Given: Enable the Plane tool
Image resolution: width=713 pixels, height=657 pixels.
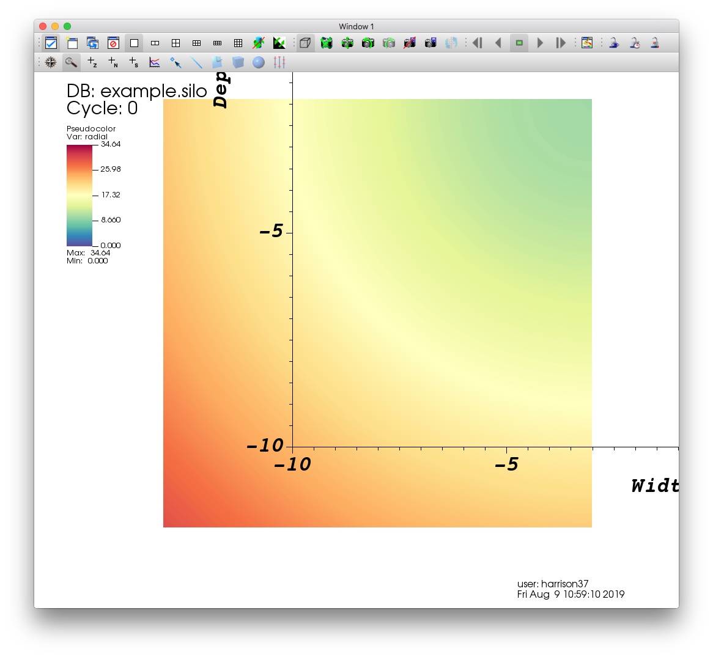Looking at the screenshot, I should point(217,62).
